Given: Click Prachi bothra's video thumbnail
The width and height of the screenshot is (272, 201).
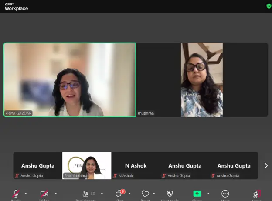Looking at the screenshot, I should coord(87,165).
